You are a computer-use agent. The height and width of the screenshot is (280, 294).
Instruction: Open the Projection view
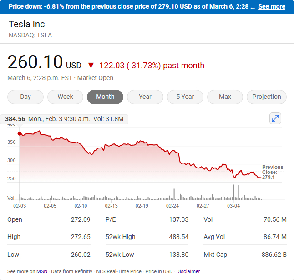(x=267, y=97)
